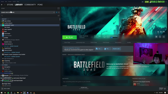Viewport: 168px width, 94px height.
Task: Open advanced filter options icon
Action: point(59,16)
